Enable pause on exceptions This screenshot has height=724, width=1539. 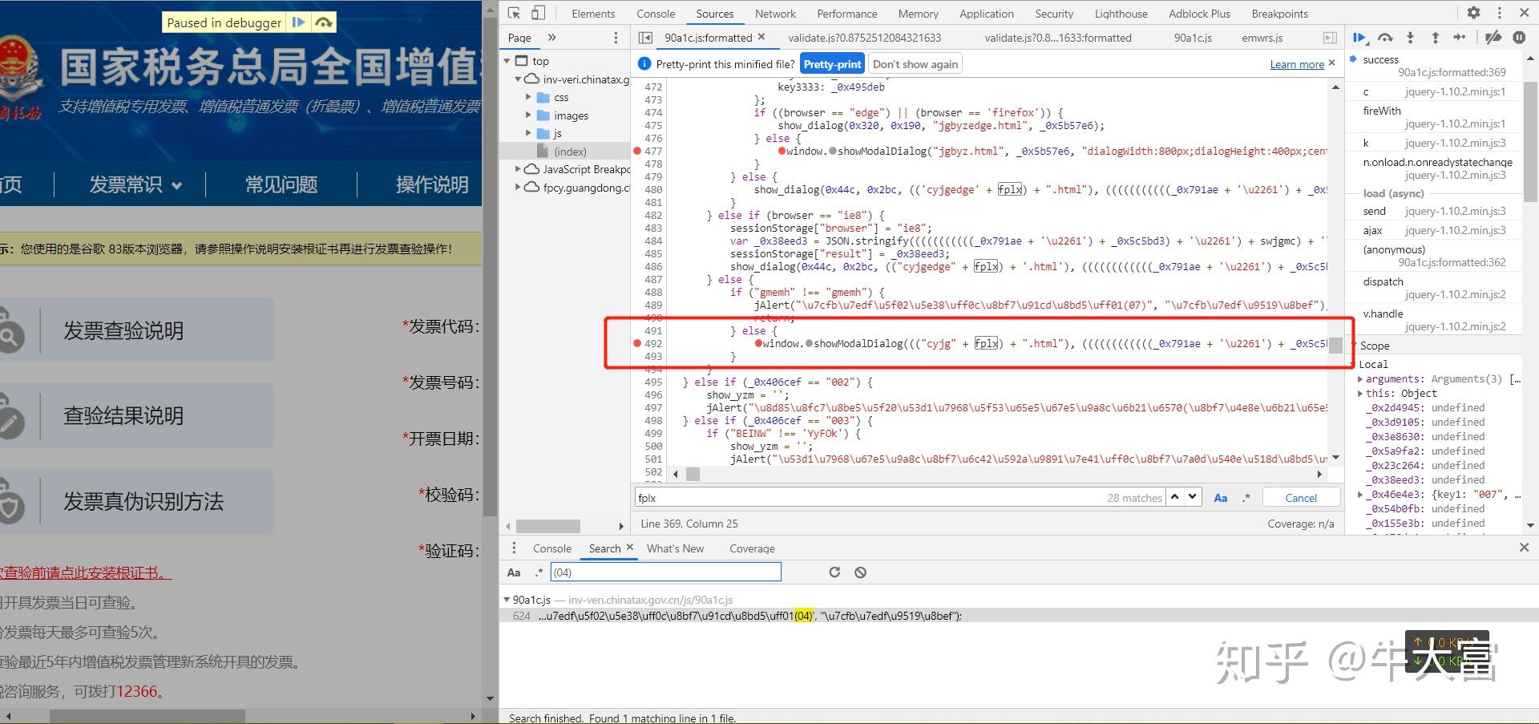[x=1519, y=37]
